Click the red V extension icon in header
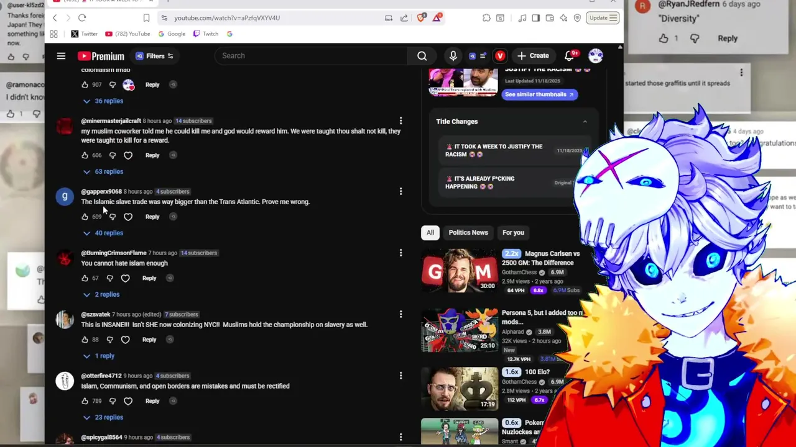 [x=500, y=56]
